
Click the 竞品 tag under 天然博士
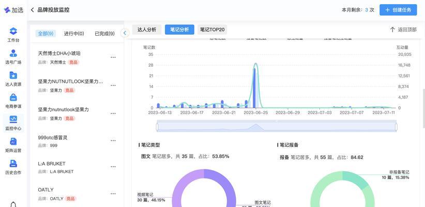pos(73,63)
